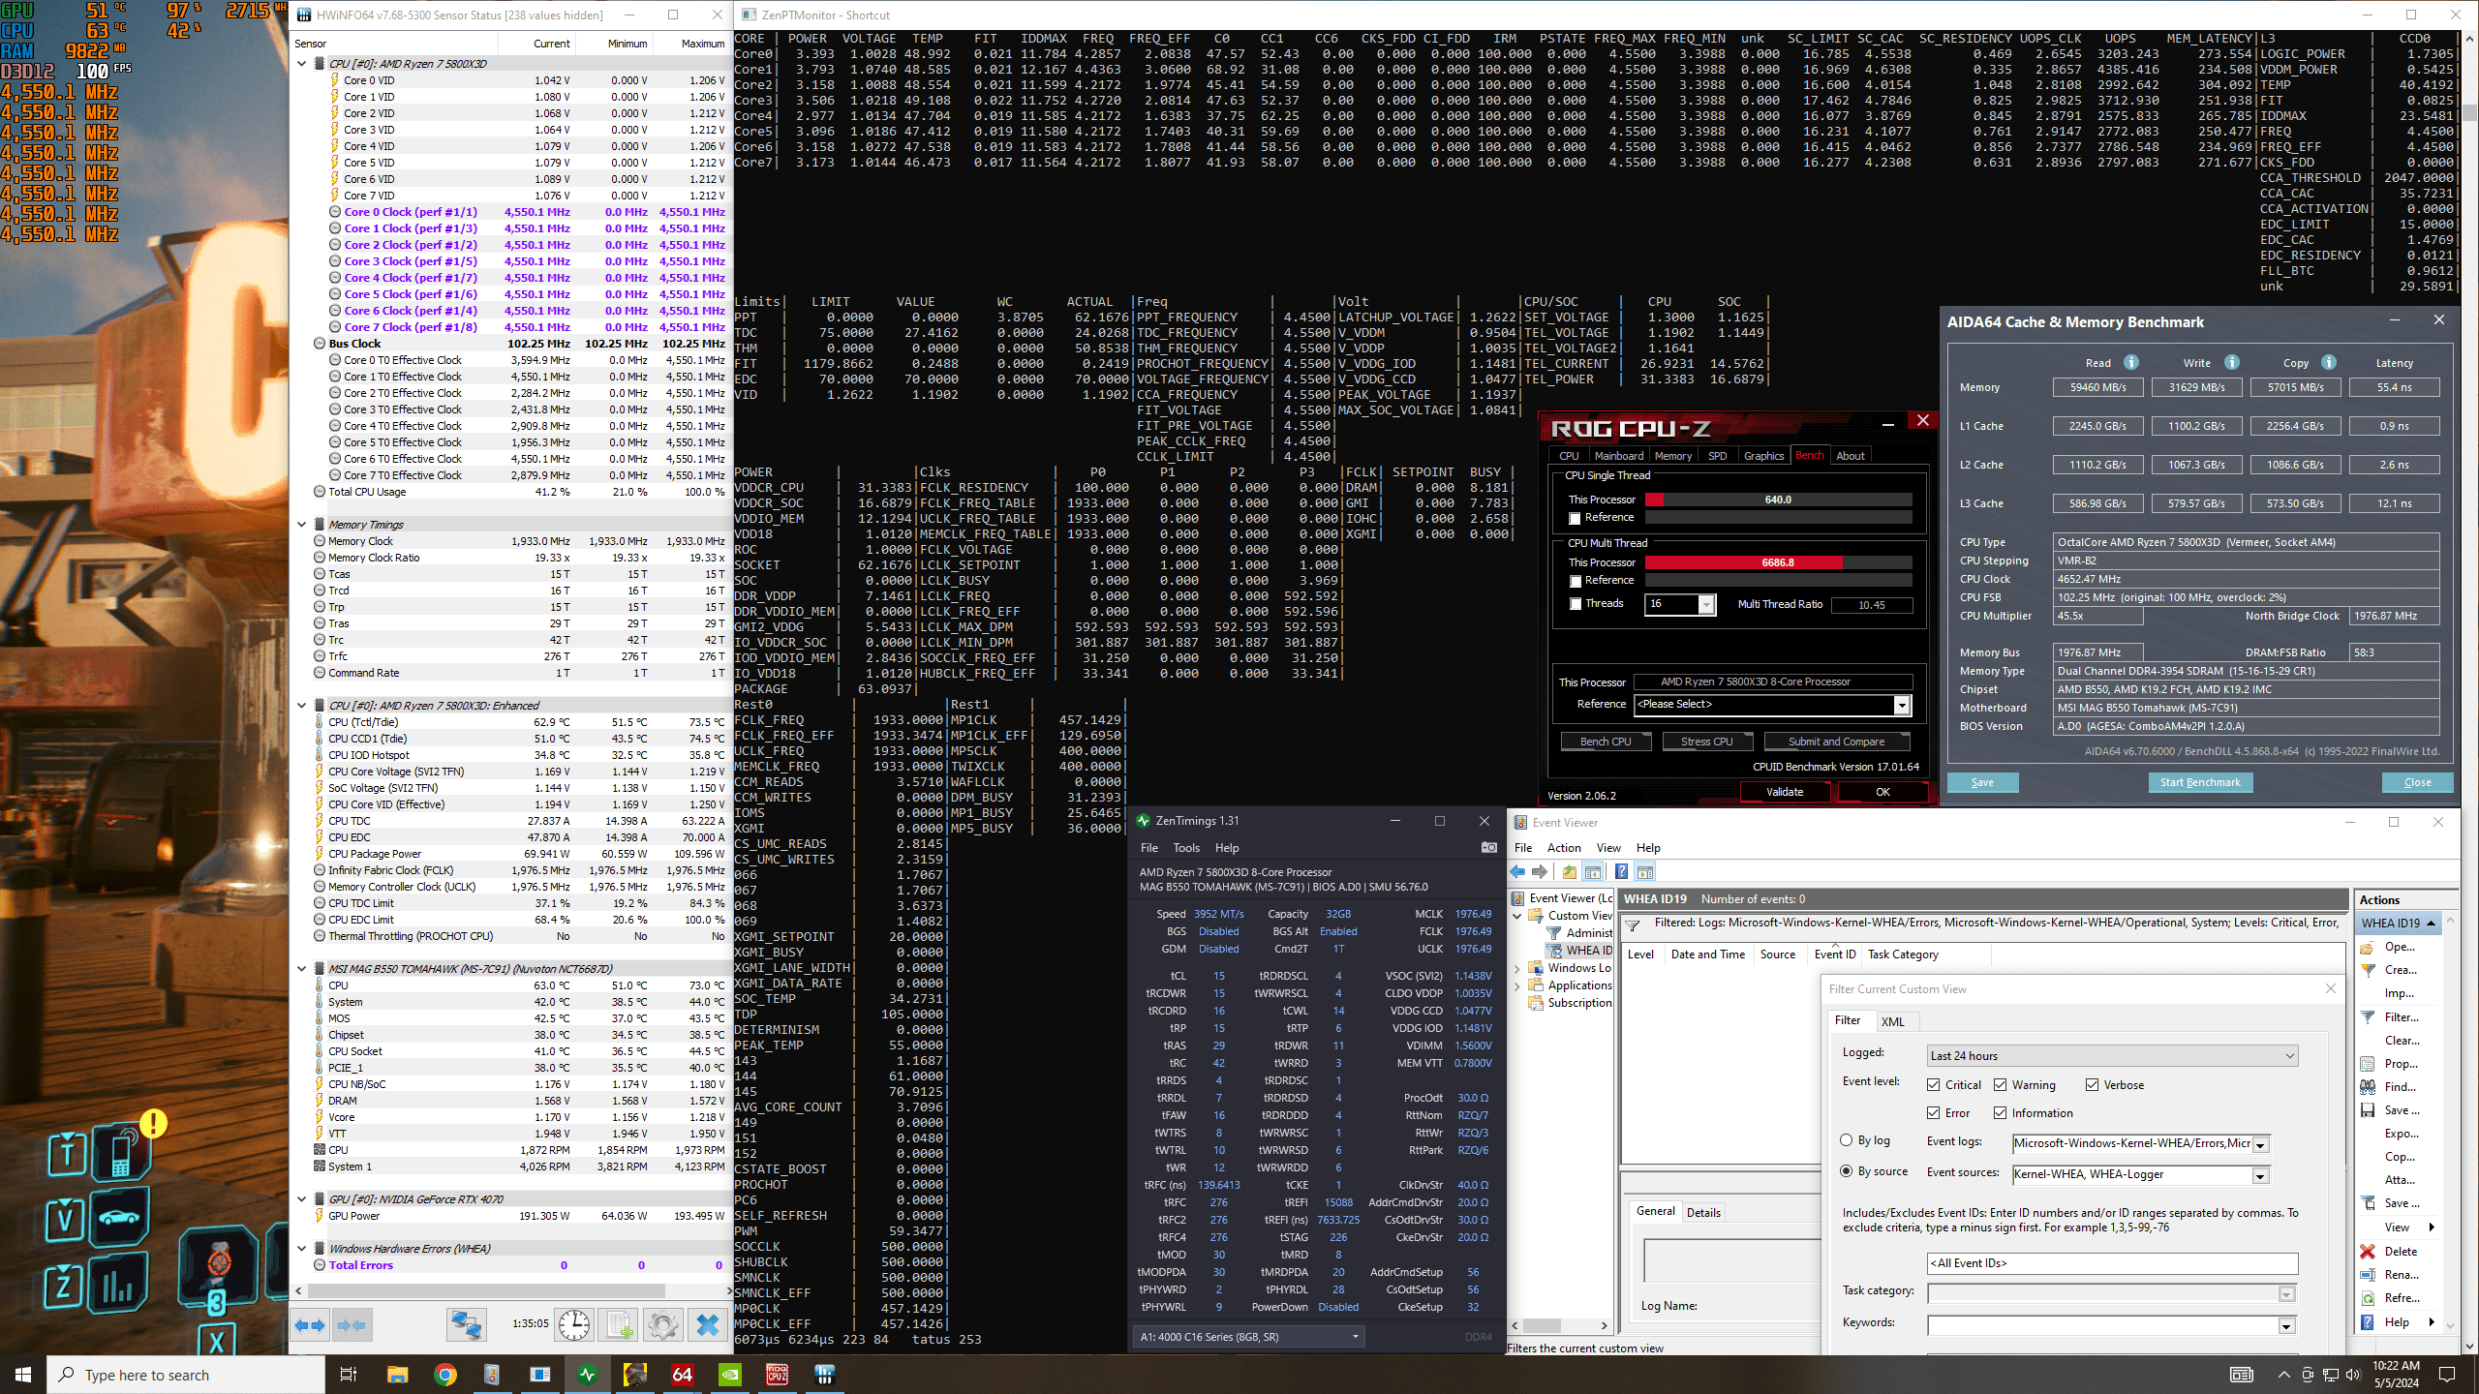Click AIDA64 Write column info icon
This screenshot has width=2479, height=1394.
tap(2232, 362)
